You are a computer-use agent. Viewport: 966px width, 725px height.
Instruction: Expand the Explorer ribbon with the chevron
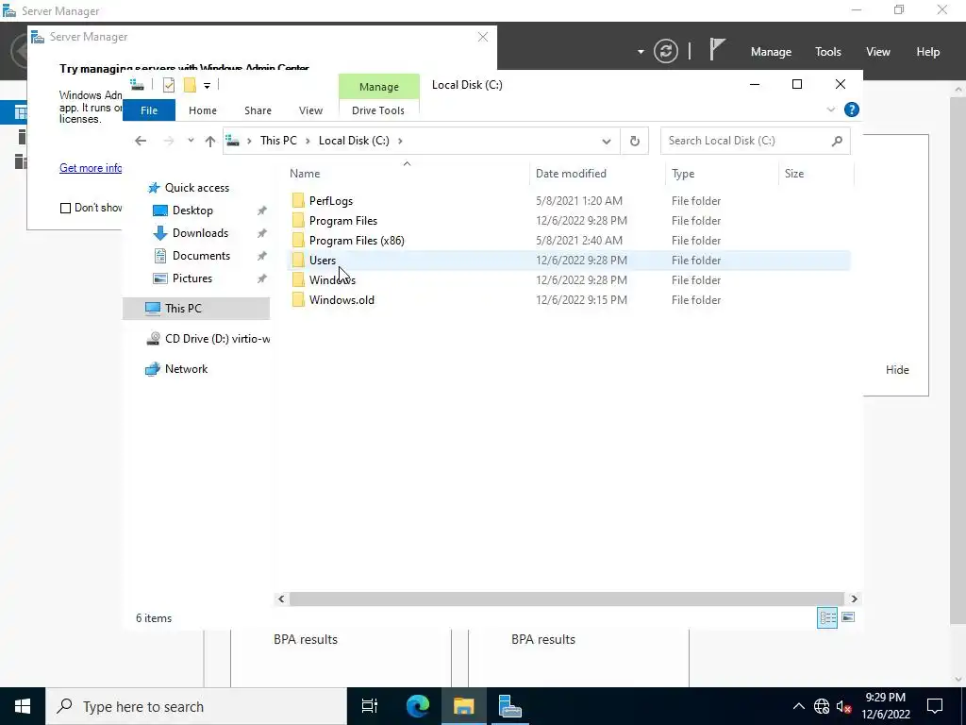coord(830,110)
